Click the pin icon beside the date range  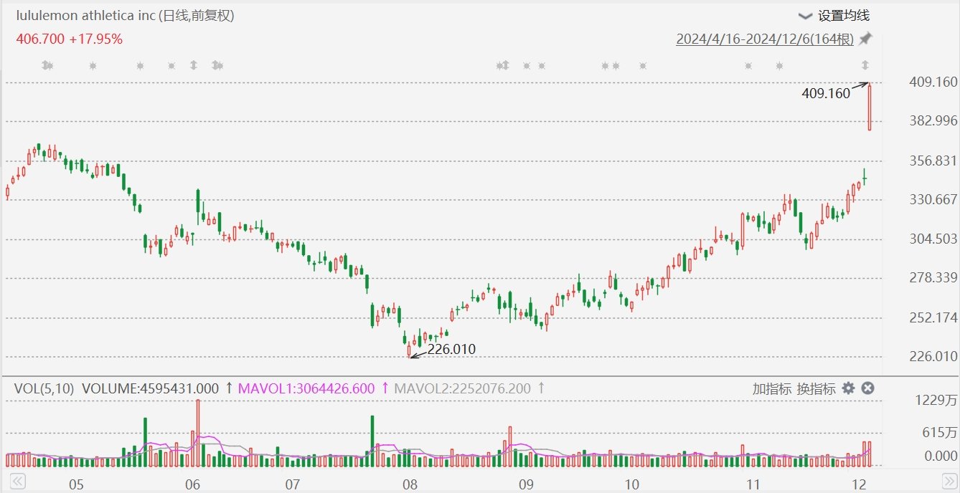pyautogui.click(x=865, y=39)
